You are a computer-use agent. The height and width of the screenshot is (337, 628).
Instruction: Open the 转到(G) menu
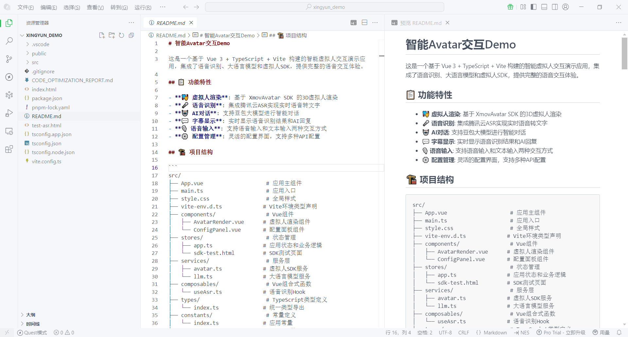(119, 7)
